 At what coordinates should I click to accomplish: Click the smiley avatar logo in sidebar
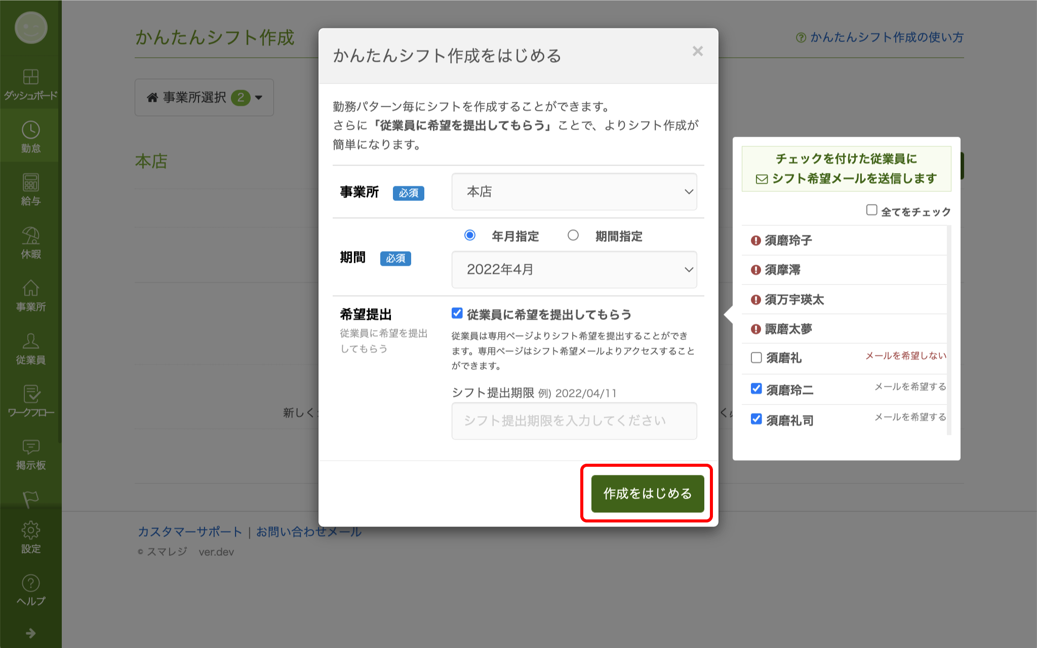coord(31,28)
